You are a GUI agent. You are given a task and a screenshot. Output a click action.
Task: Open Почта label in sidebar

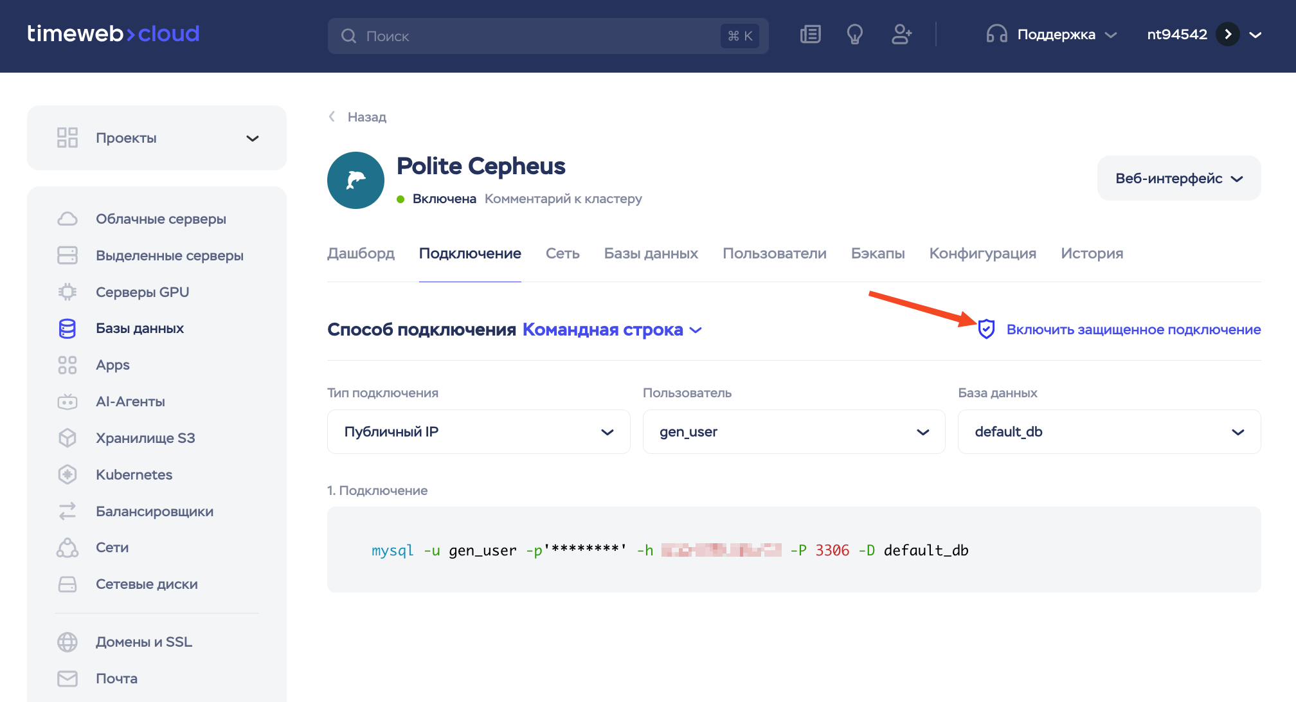coord(116,678)
